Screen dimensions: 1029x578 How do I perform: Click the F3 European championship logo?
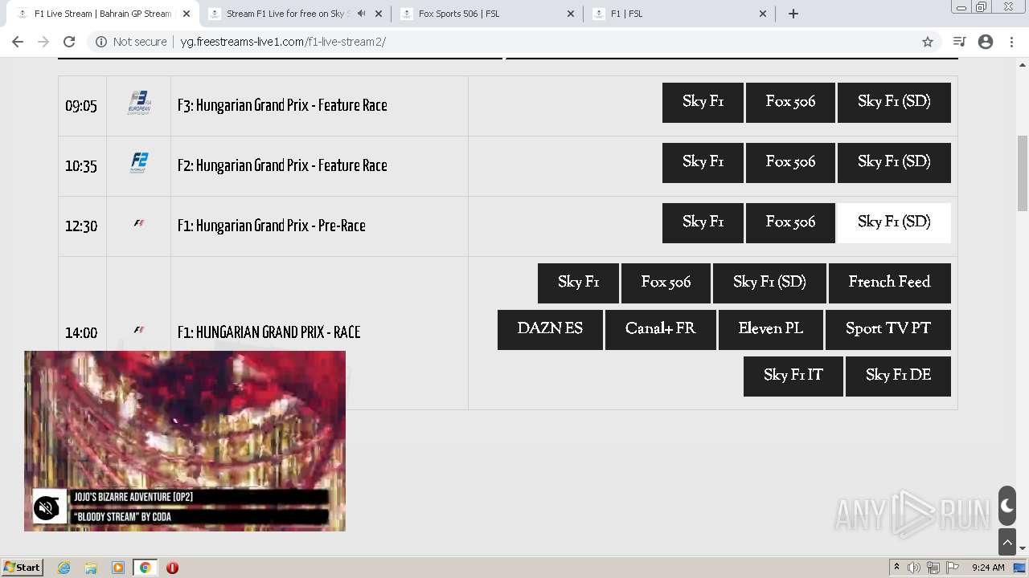coord(139,103)
